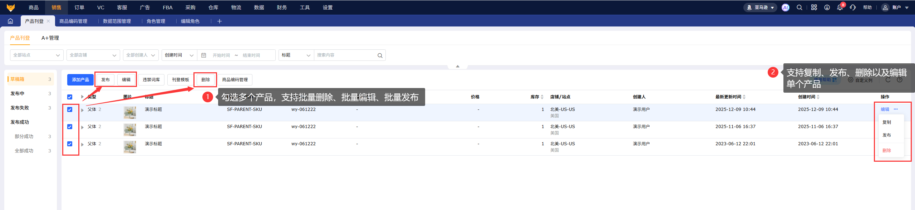Image resolution: width=915 pixels, height=210 pixels.
Task: Uncheck the row created 2023-06-12 22:01
Action: click(70, 144)
